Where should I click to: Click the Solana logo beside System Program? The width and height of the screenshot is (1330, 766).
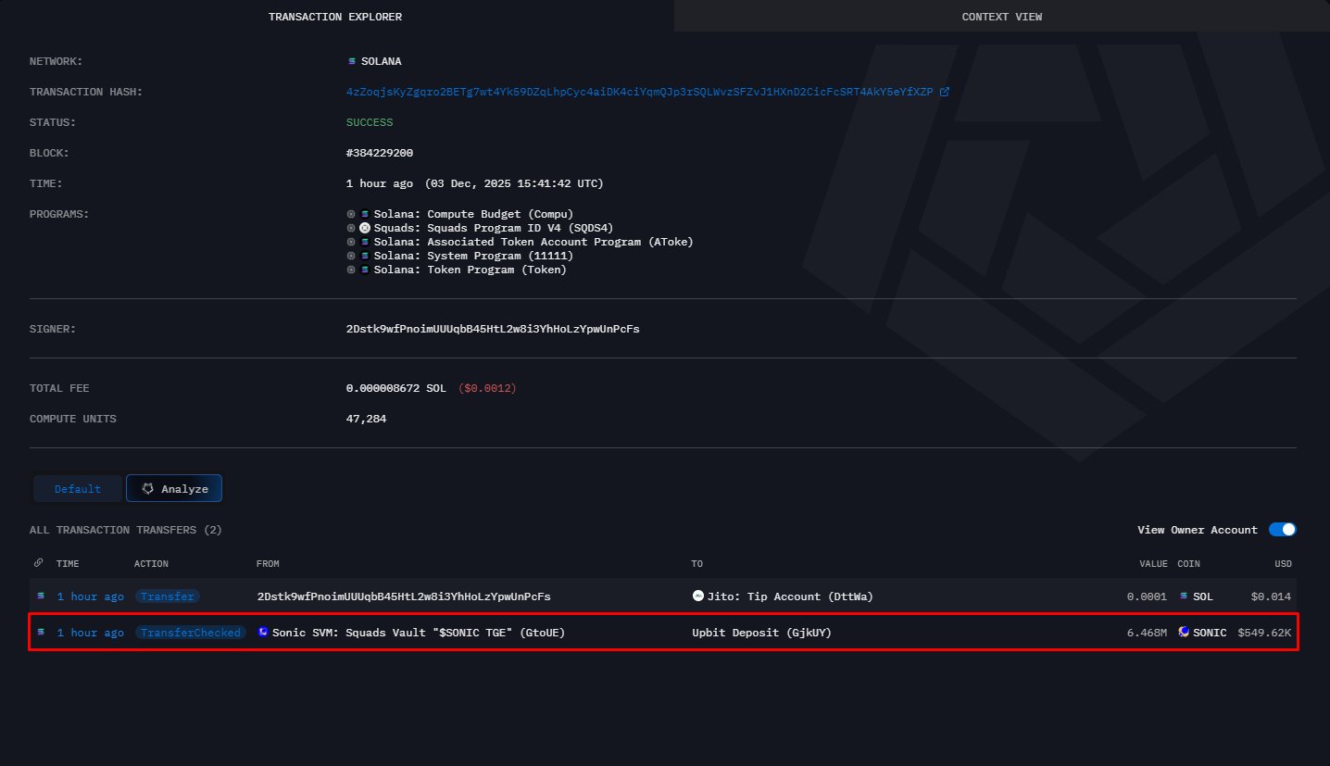click(x=365, y=256)
